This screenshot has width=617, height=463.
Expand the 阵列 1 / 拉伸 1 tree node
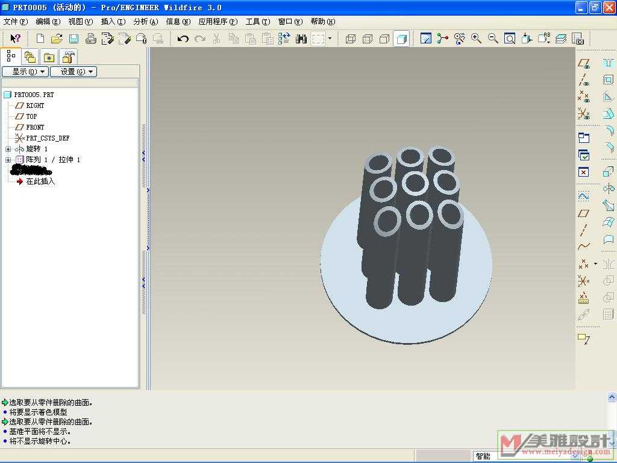[8, 160]
